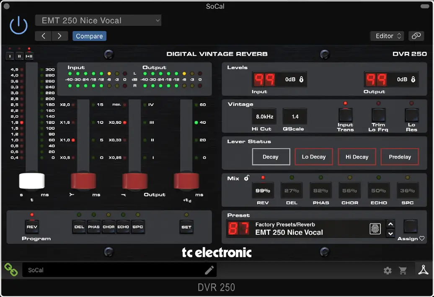Open the preset edit pencil icon

(208, 270)
